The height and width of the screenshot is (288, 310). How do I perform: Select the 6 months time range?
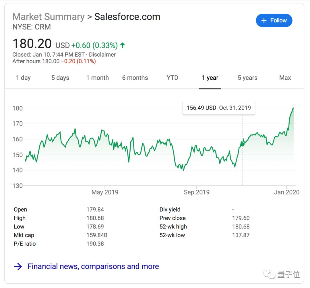tap(135, 78)
